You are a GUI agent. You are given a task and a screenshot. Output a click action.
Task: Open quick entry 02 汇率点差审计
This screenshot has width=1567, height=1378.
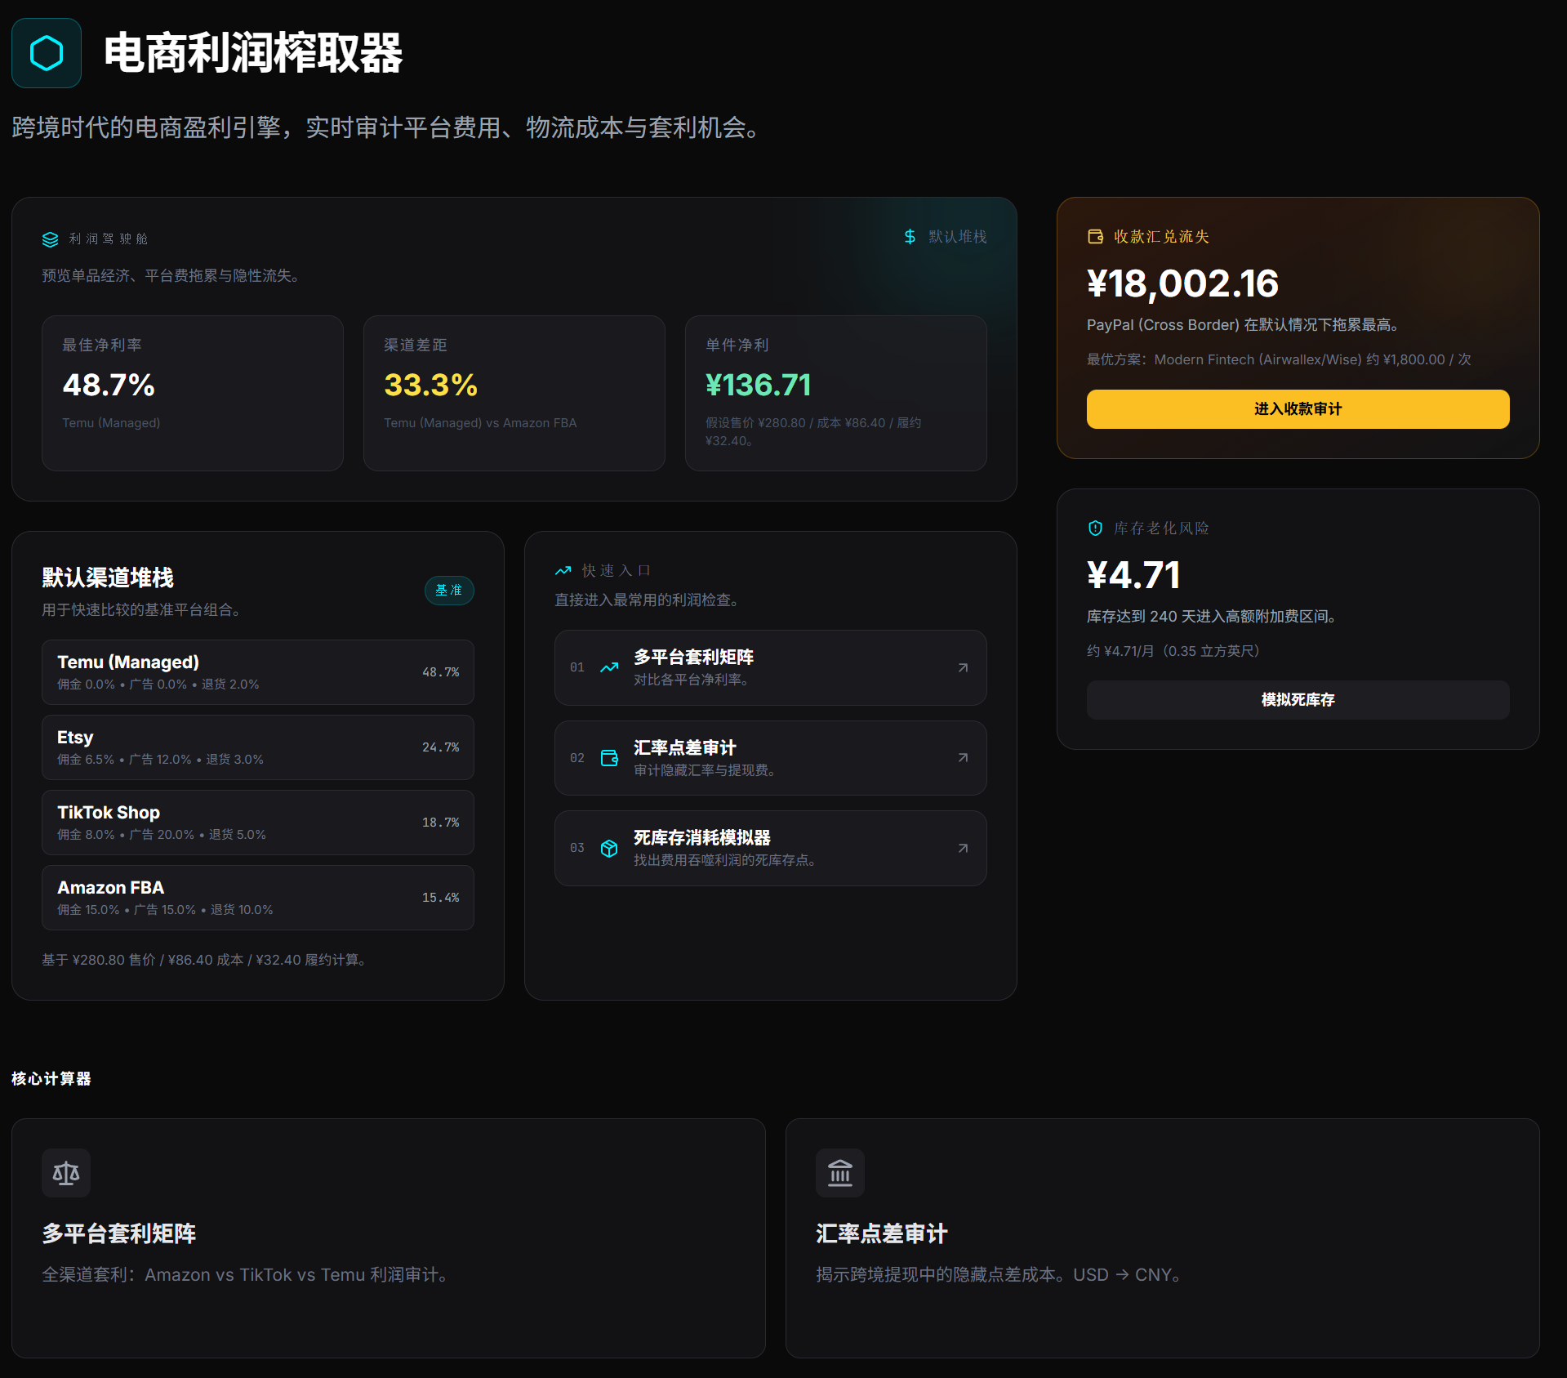point(771,758)
